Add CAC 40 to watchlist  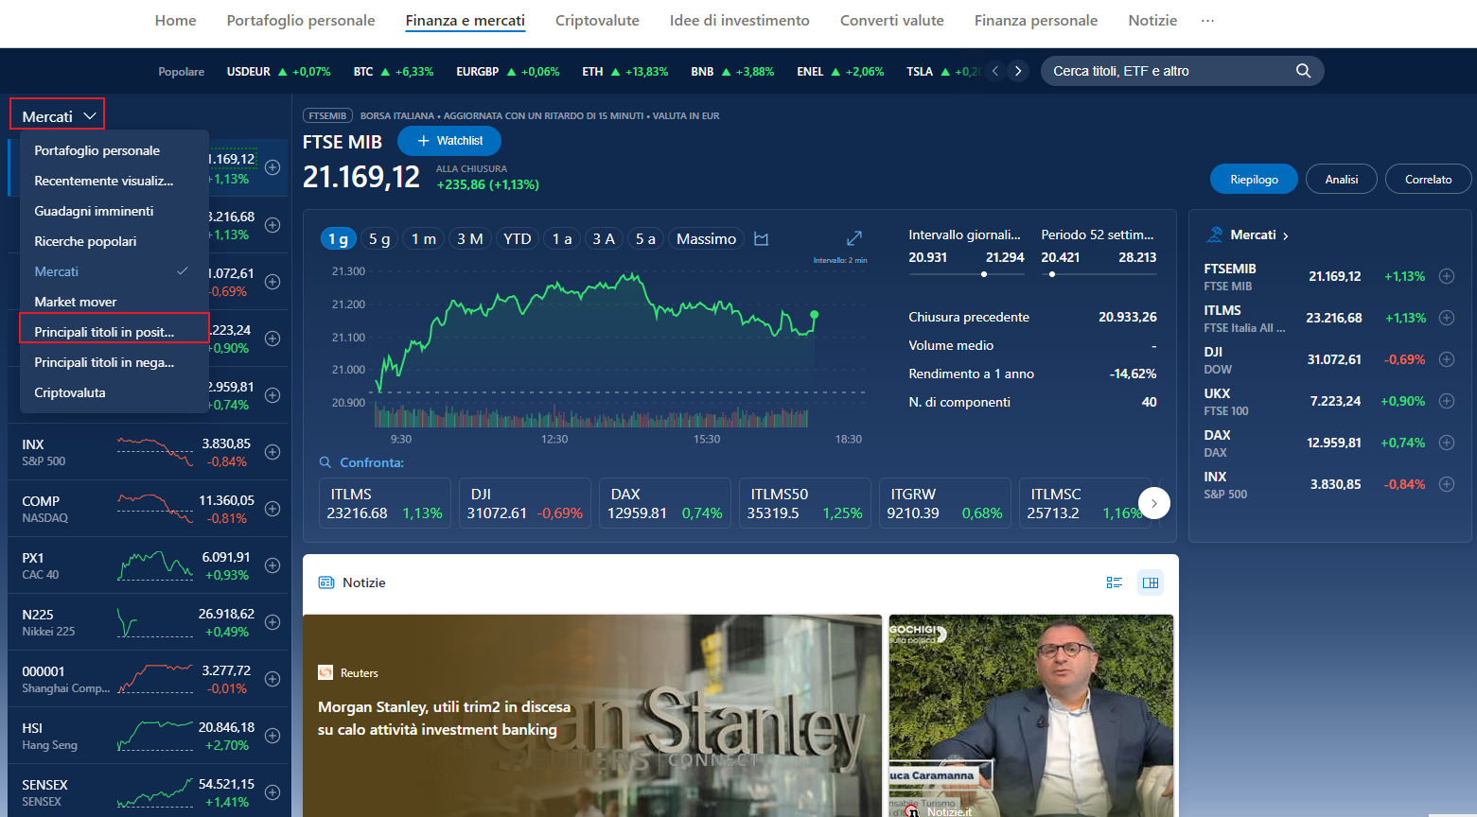tap(273, 565)
